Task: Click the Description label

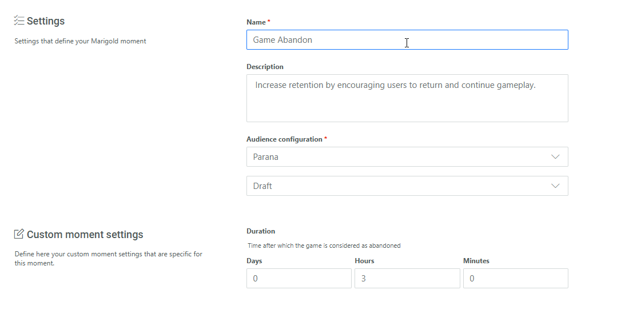Action: coord(265,67)
